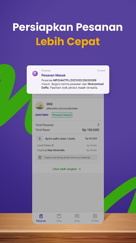
Task: Tap the purple notification app icon
Action: pyautogui.click(x=35, y=73)
